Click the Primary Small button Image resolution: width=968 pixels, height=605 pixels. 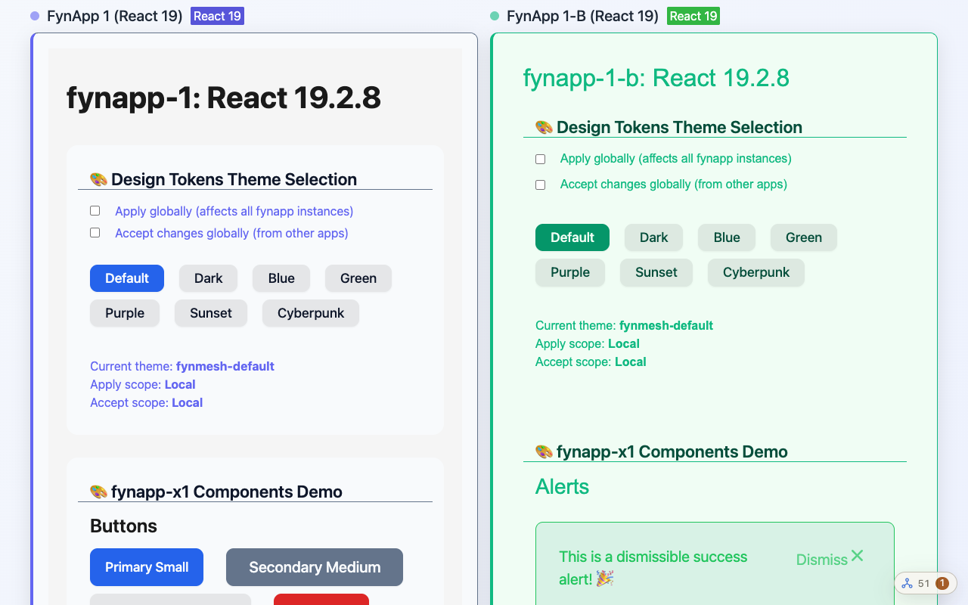147,567
